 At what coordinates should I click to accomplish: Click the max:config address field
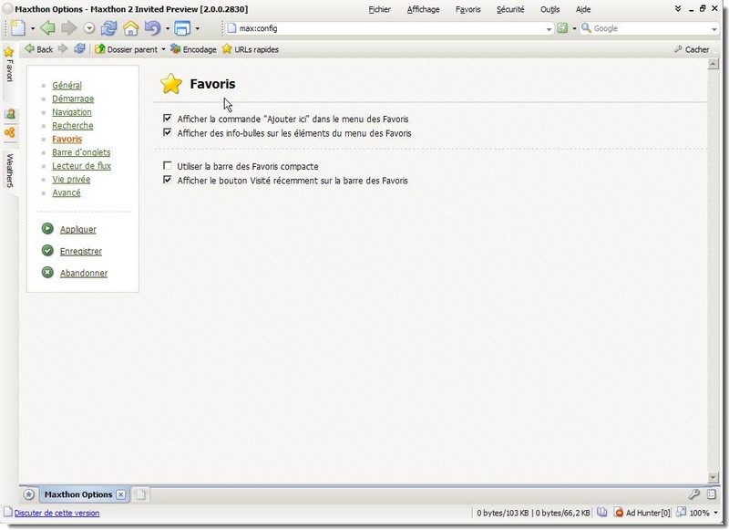pyautogui.click(x=391, y=28)
